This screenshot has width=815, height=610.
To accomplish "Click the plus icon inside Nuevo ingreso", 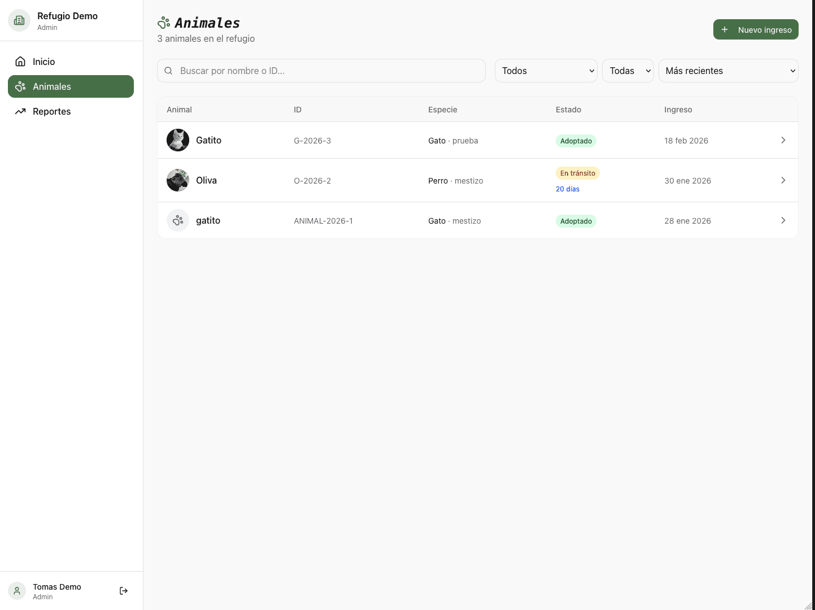I will pos(725,29).
